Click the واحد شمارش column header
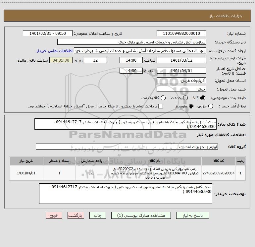The height and width of the screenshot is (247, 255). click(92, 161)
